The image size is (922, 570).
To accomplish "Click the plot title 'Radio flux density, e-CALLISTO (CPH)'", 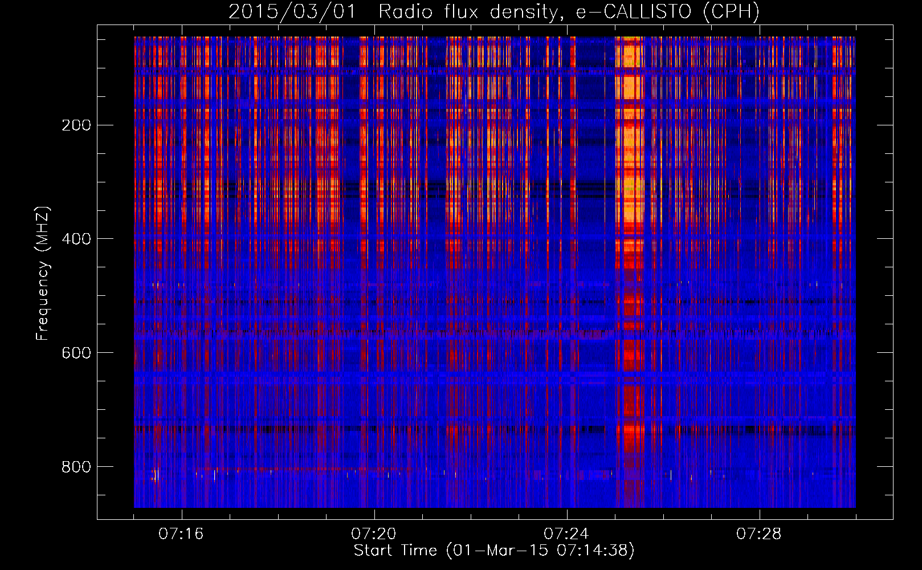I will [569, 12].
